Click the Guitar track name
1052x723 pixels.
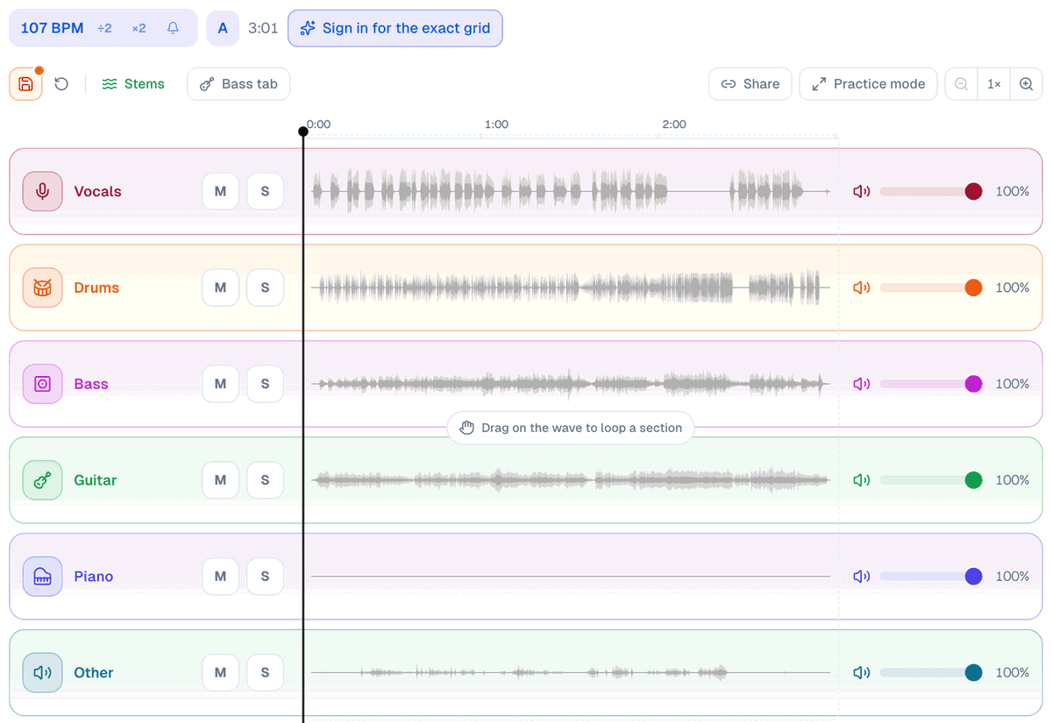pos(96,480)
